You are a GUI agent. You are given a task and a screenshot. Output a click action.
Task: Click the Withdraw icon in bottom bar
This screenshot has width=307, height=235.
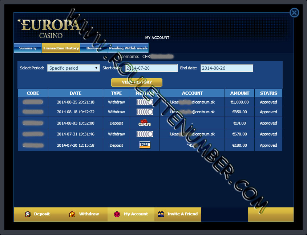[72, 214]
